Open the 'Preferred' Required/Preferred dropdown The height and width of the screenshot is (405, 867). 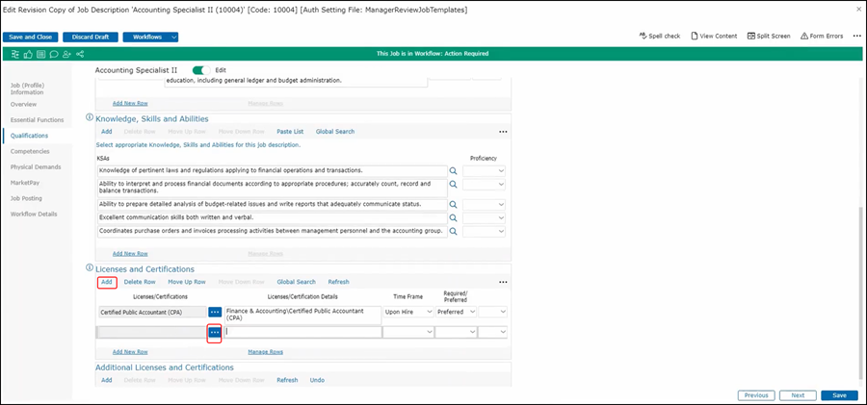pyautogui.click(x=457, y=312)
